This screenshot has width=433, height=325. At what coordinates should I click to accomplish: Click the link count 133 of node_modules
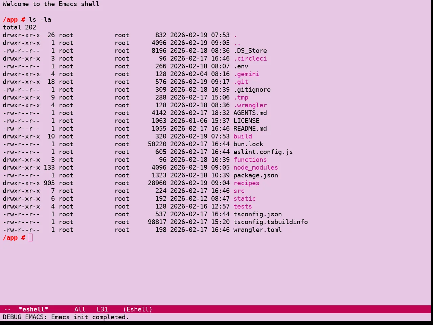pyautogui.click(x=49, y=168)
